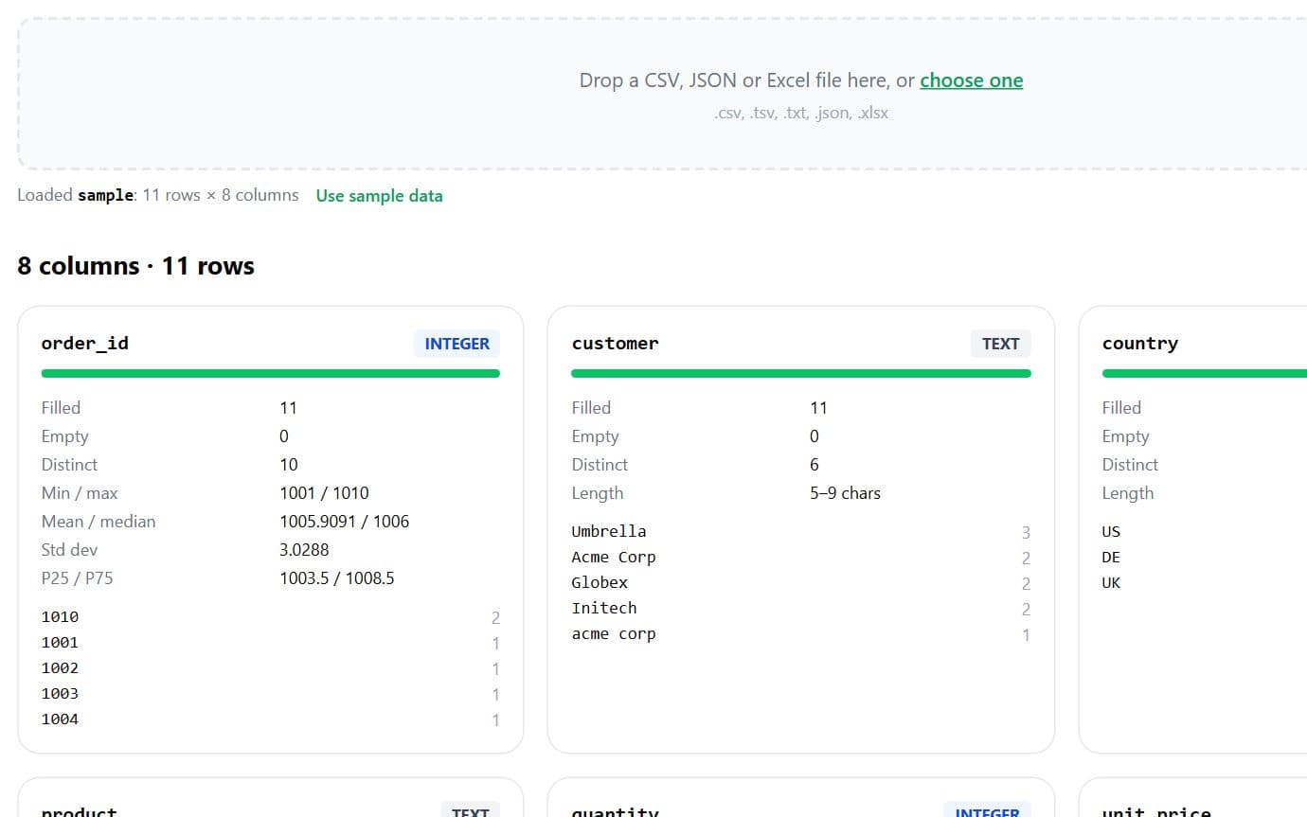The width and height of the screenshot is (1307, 817).
Task: Click the 'Std dev' label in order_id
Action: [69, 550]
